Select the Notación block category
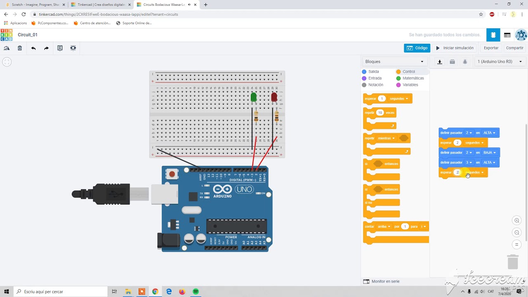Image resolution: width=528 pixels, height=297 pixels. 372,85
